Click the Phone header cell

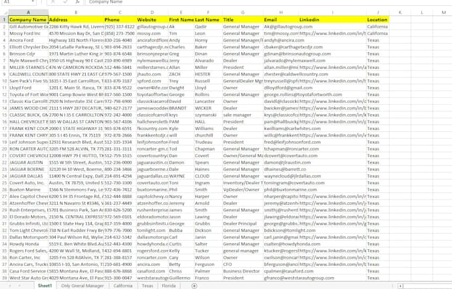pos(120,20)
